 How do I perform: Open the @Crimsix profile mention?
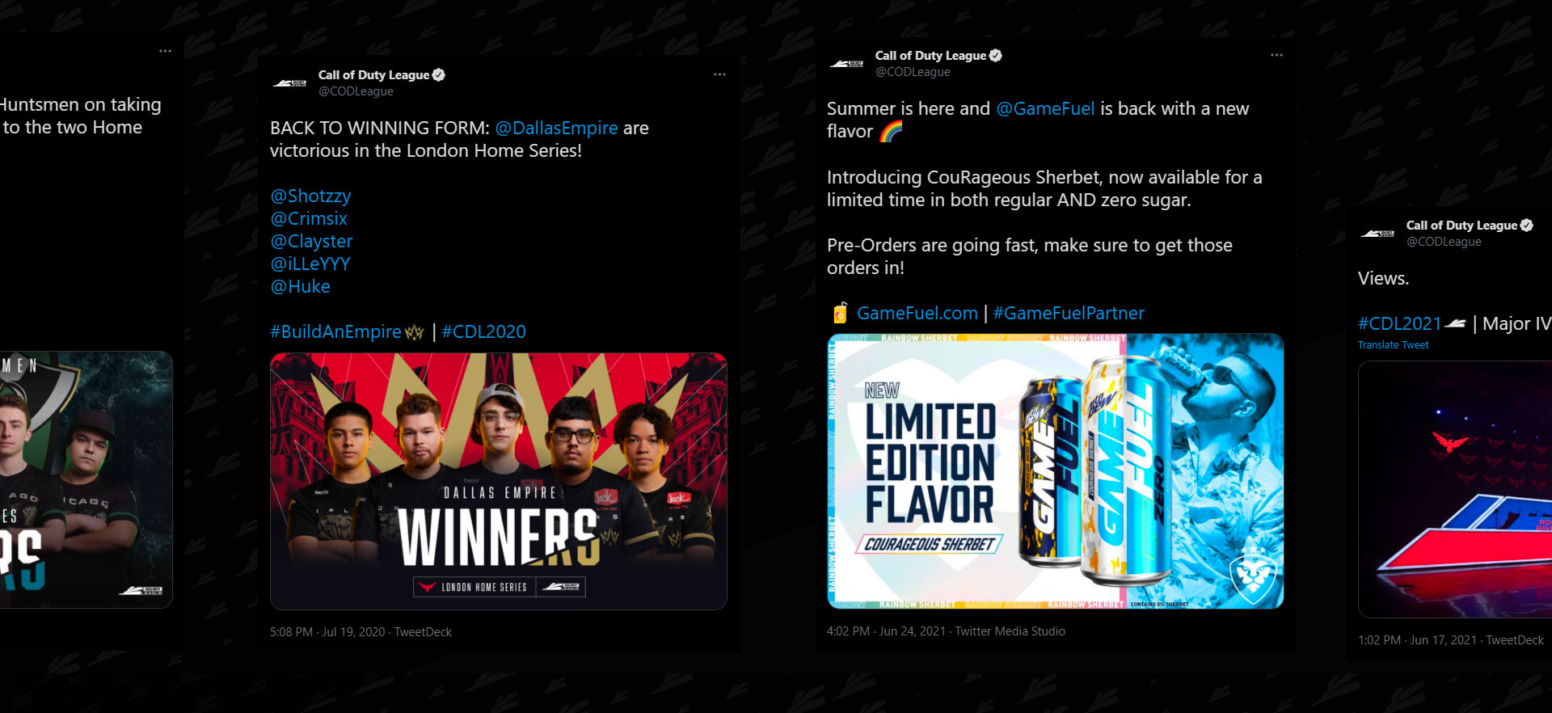coord(309,218)
